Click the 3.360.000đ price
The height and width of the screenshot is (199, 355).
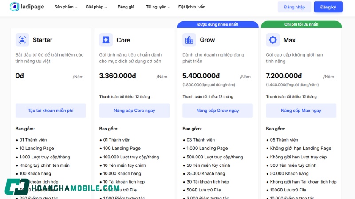tap(118, 76)
